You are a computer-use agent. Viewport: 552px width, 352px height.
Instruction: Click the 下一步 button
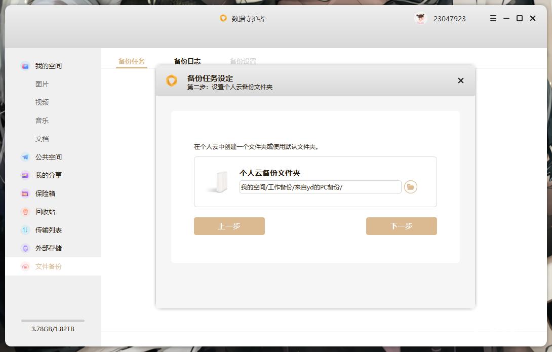tap(402, 226)
